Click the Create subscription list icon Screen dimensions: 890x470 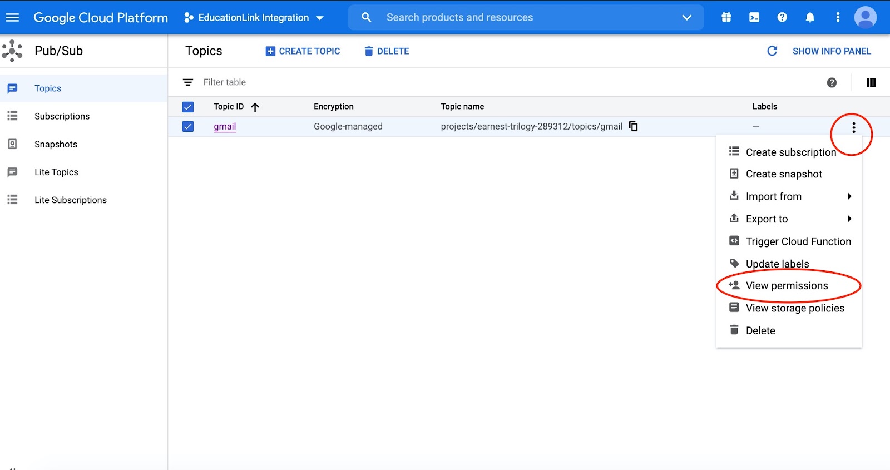(x=734, y=151)
